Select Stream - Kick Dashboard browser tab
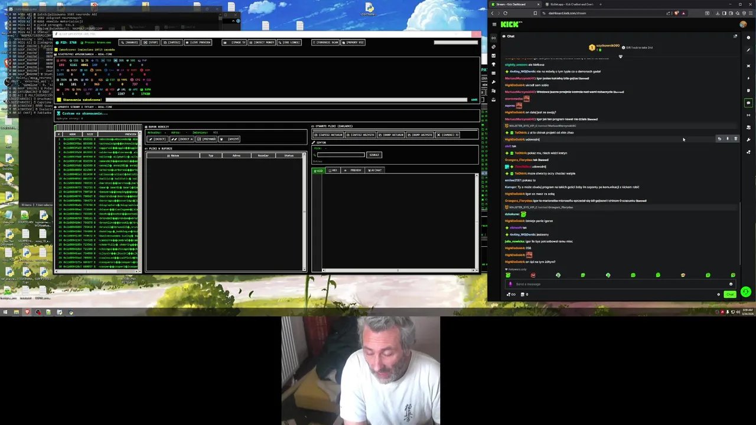Image resolution: width=756 pixels, height=425 pixels. click(514, 4)
